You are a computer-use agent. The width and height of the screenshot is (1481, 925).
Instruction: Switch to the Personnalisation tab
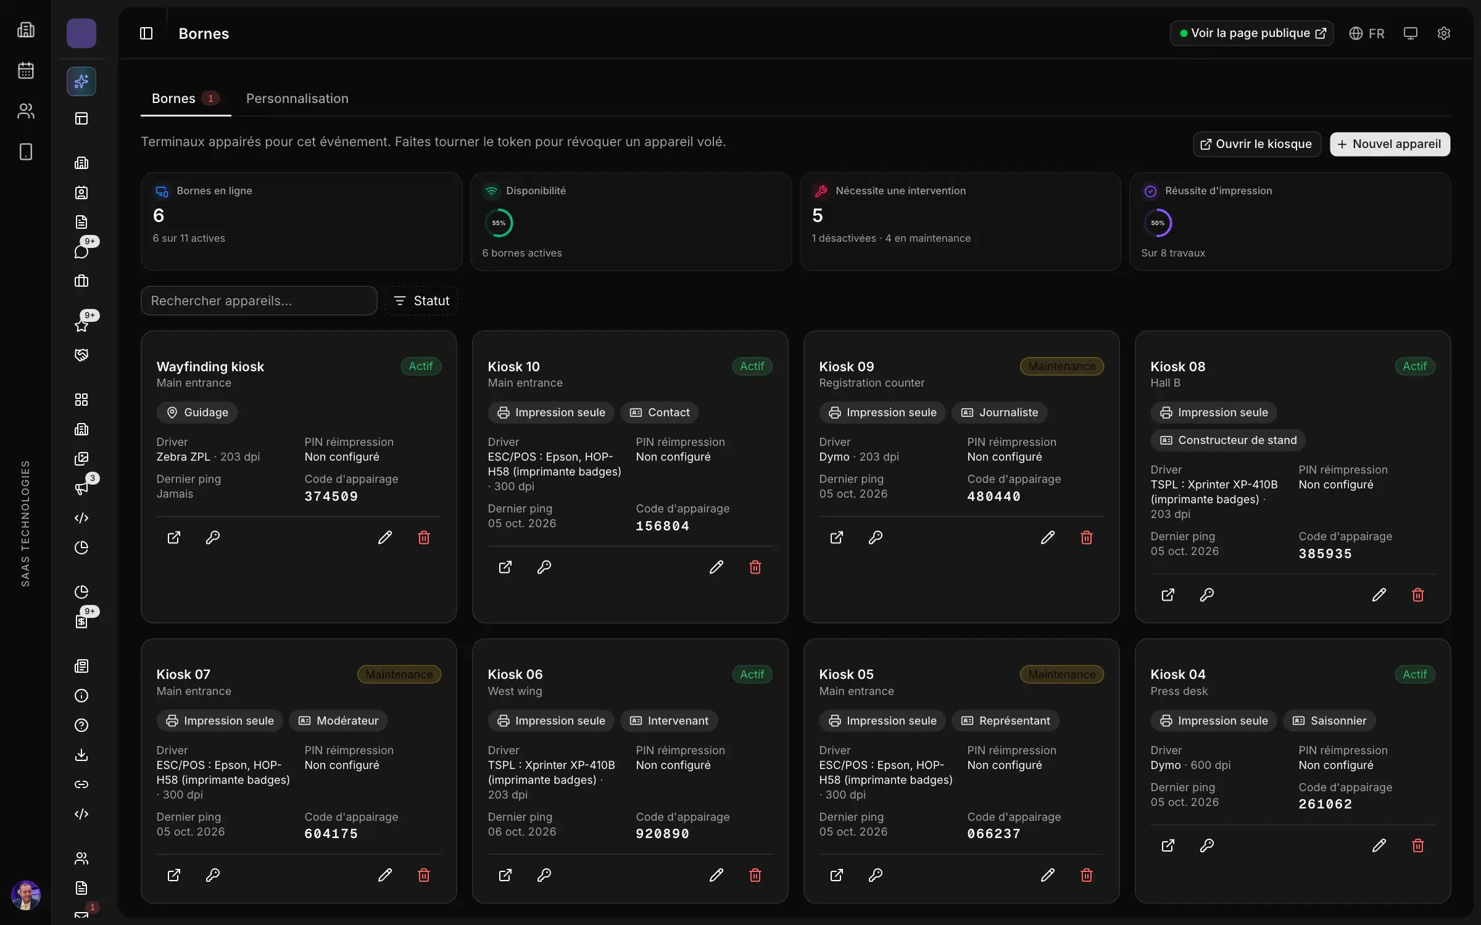297,98
